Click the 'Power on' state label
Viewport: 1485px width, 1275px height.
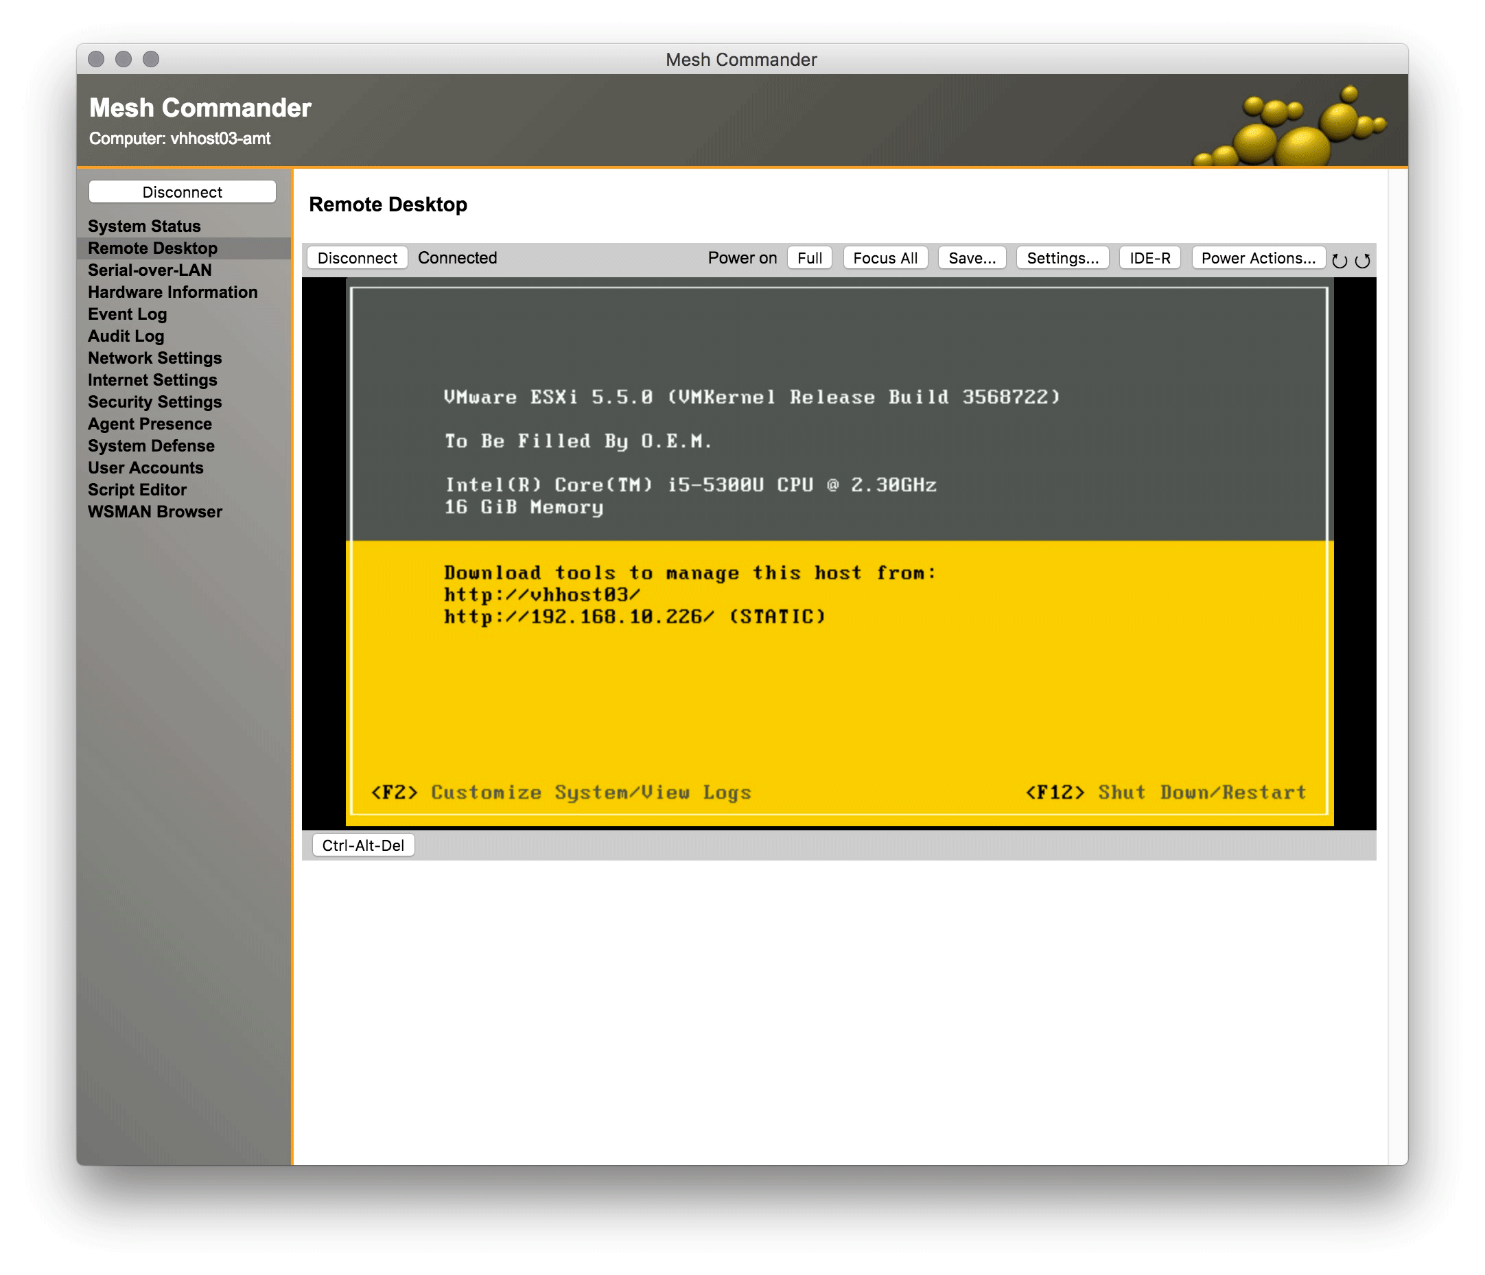[742, 258]
